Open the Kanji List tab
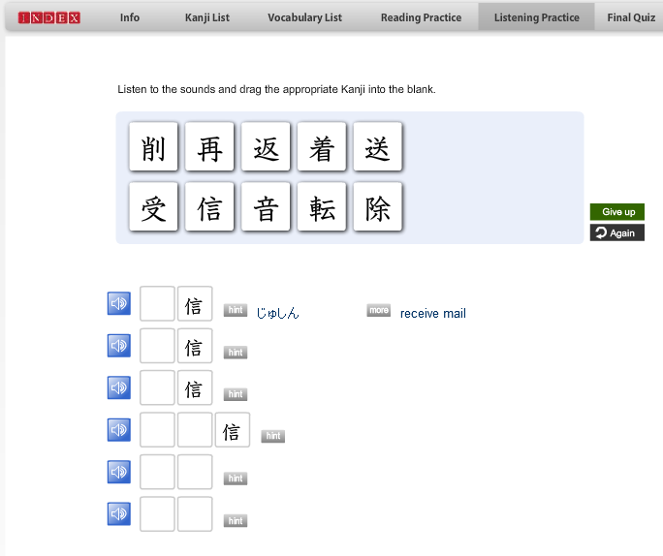 207,17
